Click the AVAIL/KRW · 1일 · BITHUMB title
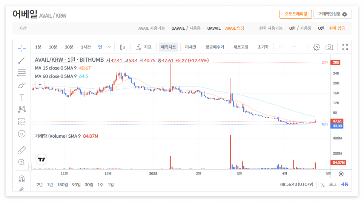The width and height of the screenshot is (364, 202). pos(69,60)
